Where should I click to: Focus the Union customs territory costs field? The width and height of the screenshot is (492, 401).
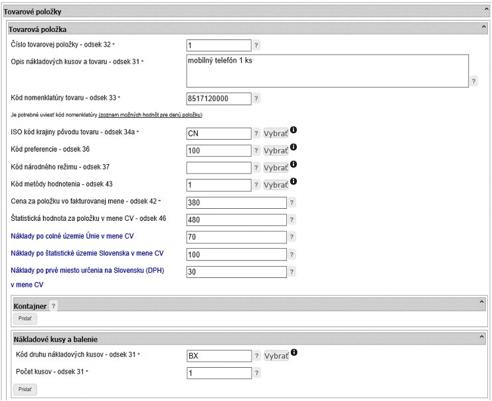pyautogui.click(x=236, y=237)
